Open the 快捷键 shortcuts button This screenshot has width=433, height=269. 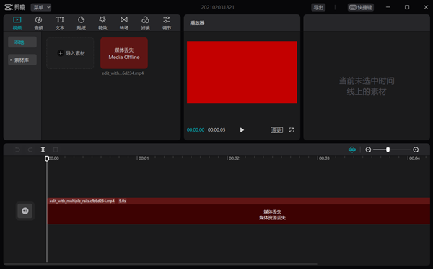[361, 7]
